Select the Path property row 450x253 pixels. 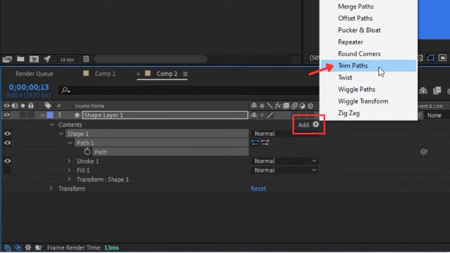[x=171, y=152]
